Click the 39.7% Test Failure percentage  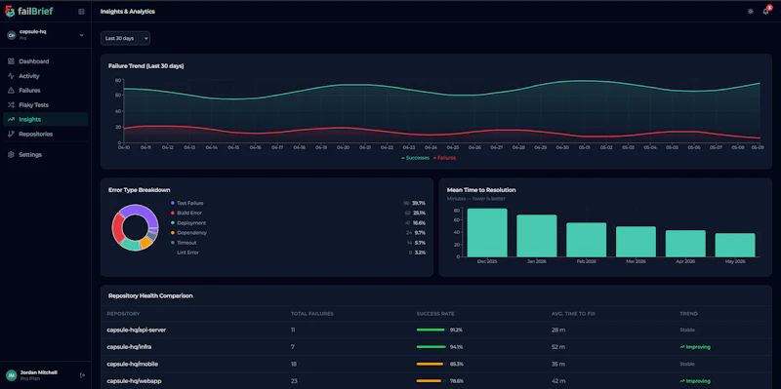pos(419,203)
